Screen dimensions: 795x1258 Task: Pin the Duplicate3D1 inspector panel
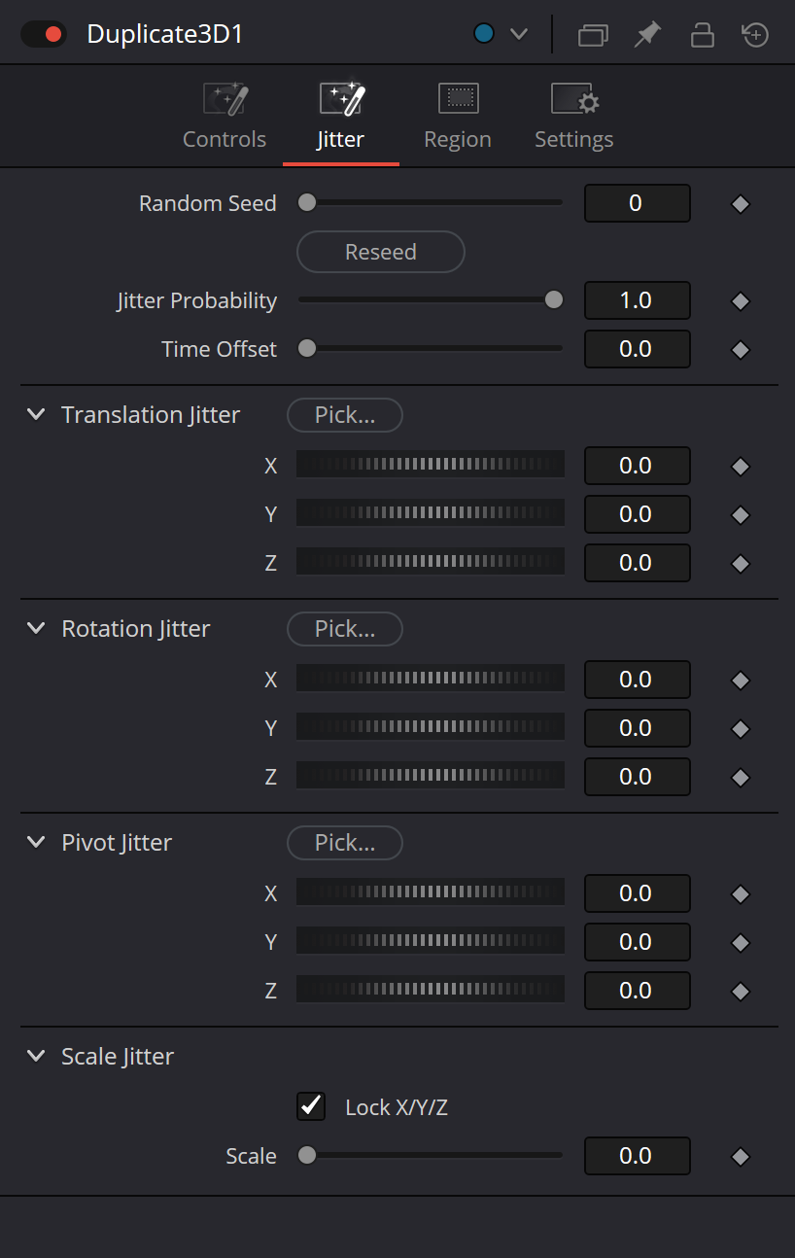[646, 35]
